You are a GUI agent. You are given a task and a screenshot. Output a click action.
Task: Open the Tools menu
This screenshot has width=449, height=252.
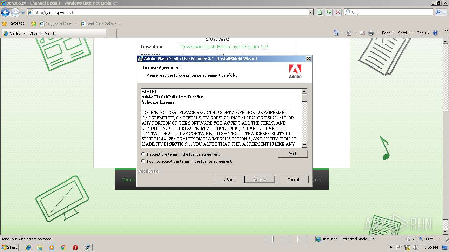[x=423, y=33]
